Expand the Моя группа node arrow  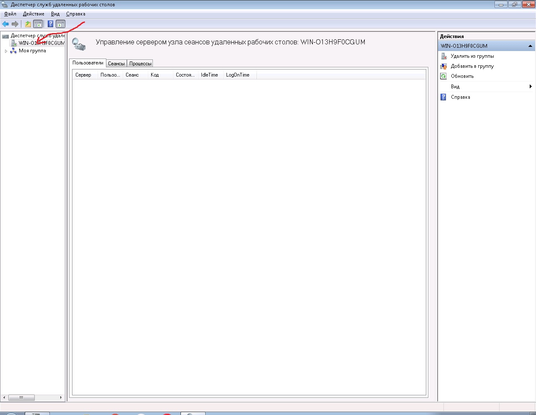pyautogui.click(x=6, y=51)
